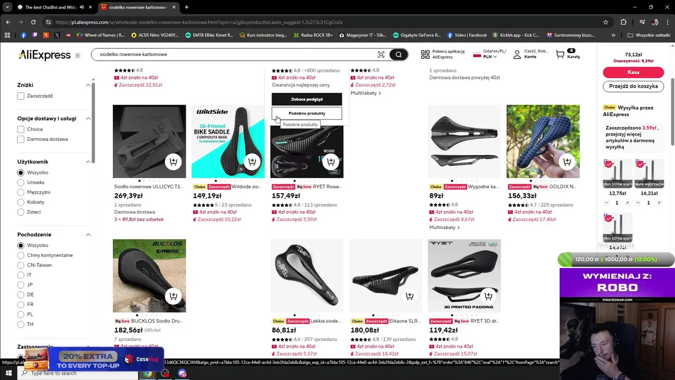The width and height of the screenshot is (675, 380).
Task: Open image search camera icon
Action: click(381, 54)
